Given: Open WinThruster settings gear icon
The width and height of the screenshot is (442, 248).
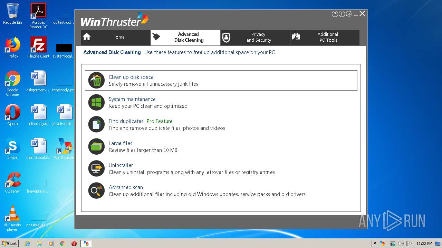Looking at the screenshot, I should pyautogui.click(x=349, y=14).
